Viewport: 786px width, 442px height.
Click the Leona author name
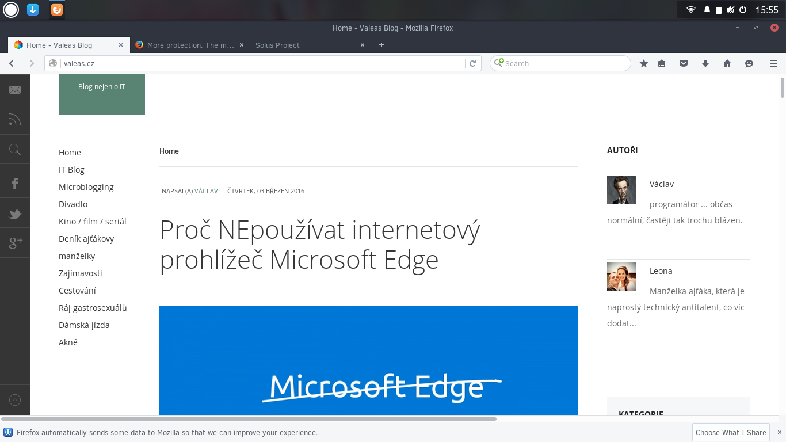click(x=661, y=271)
